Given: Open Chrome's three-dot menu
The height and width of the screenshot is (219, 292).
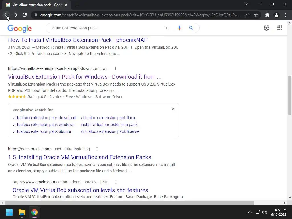Looking at the screenshot, I should (286, 15).
